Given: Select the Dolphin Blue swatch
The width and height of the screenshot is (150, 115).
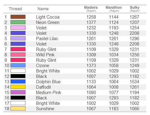Looking at the screenshot, I should (x=18, y=81).
